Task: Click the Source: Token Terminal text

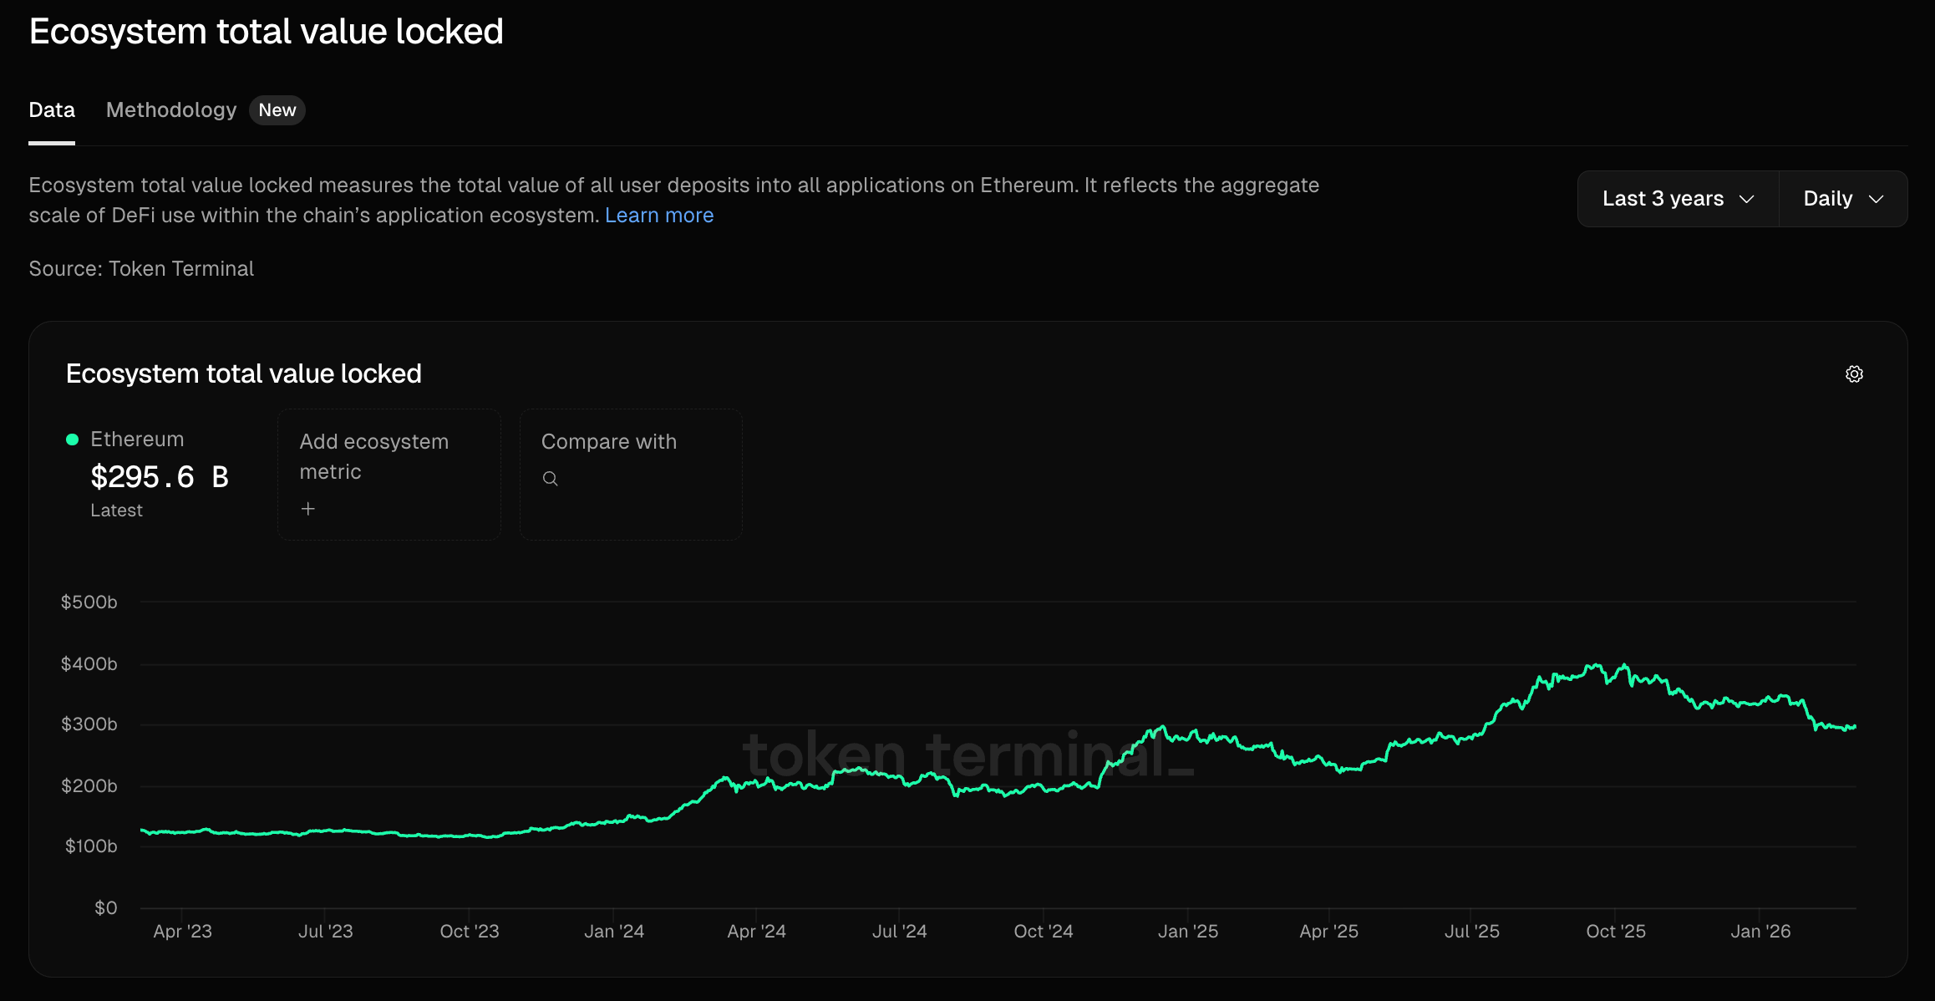Action: [141, 268]
